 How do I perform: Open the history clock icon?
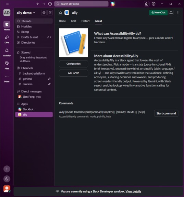50,4
